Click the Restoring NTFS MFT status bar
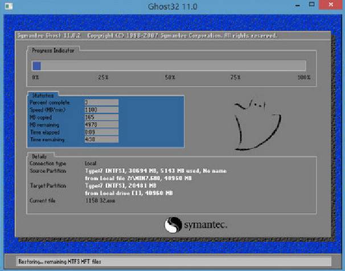This screenshot has height=271, width=345. [174, 261]
